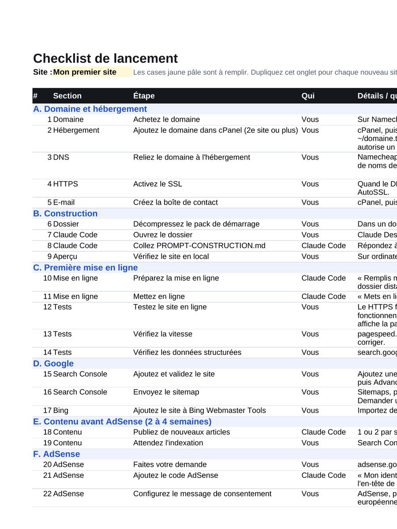Viewport: 397px width, 529px height.
Task: Click the 'Dossier' section cell
Action: pos(66,224)
